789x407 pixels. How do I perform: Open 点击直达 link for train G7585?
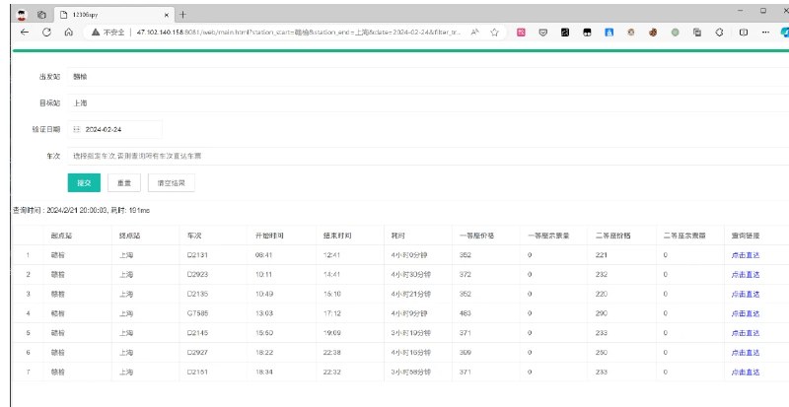(x=746, y=312)
